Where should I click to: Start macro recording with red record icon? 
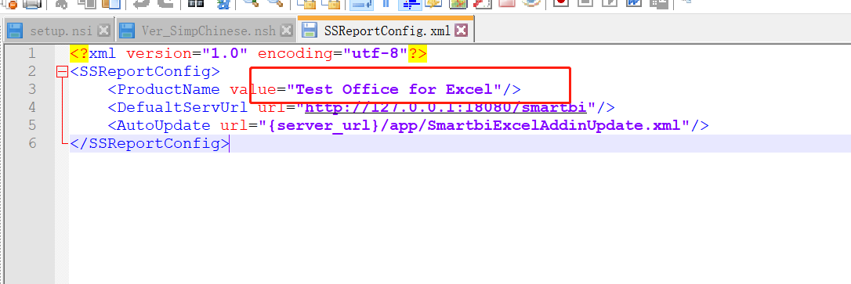coord(560,4)
